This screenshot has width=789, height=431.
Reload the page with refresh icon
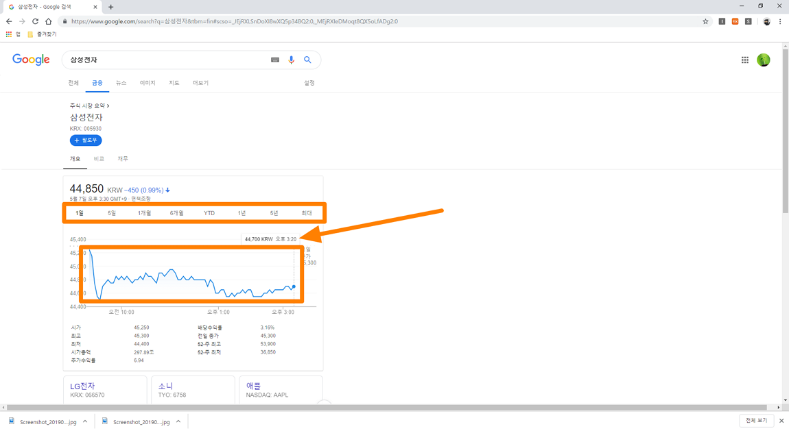(35, 22)
